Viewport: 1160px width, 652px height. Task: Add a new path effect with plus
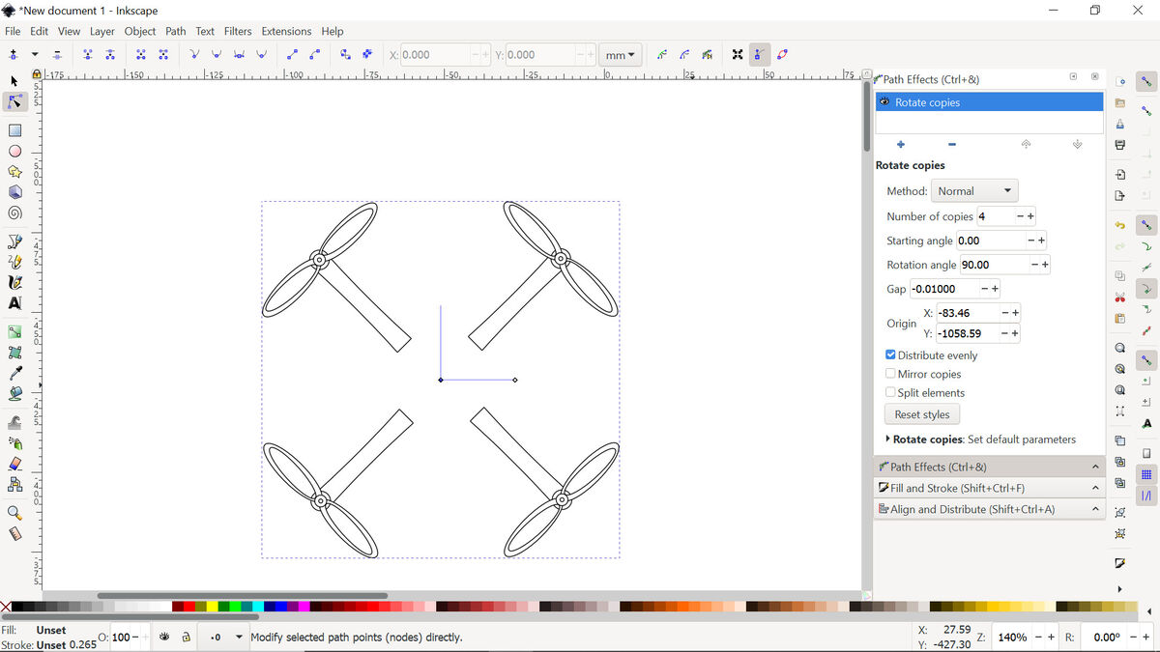[901, 145]
